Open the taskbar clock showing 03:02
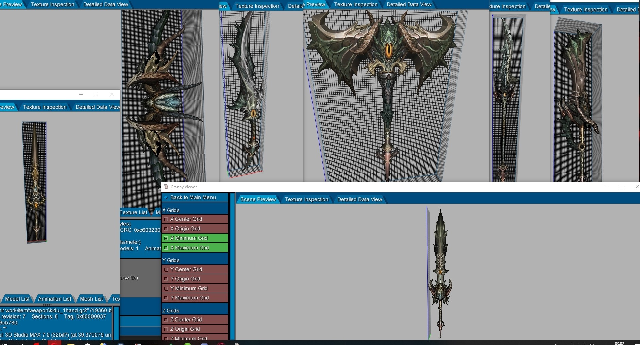 619,343
